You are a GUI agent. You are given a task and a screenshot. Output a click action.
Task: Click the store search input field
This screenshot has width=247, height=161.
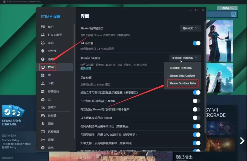click(219, 14)
